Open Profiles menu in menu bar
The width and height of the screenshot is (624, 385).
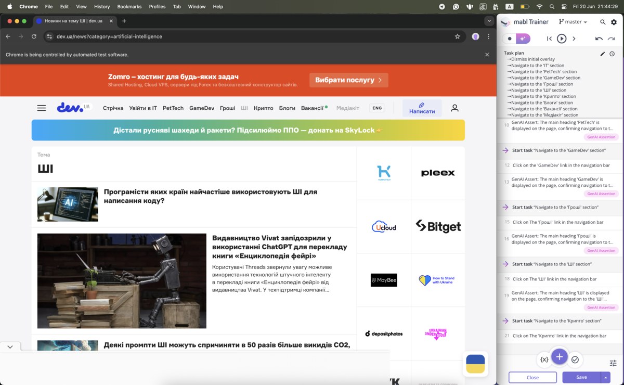[x=157, y=6]
